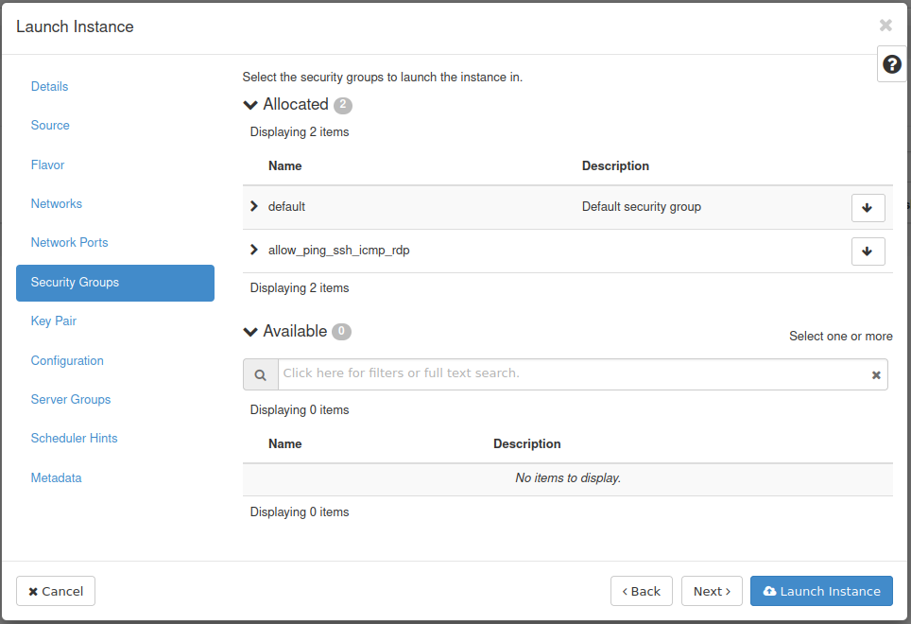911x624 pixels.
Task: Expand the default security group row
Action: coord(253,206)
